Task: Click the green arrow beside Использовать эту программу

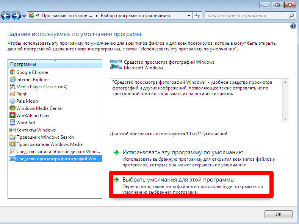Action: point(116,152)
